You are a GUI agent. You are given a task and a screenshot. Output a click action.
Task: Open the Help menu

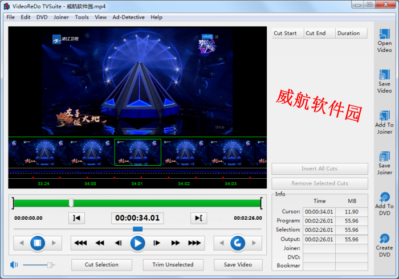[x=156, y=17]
